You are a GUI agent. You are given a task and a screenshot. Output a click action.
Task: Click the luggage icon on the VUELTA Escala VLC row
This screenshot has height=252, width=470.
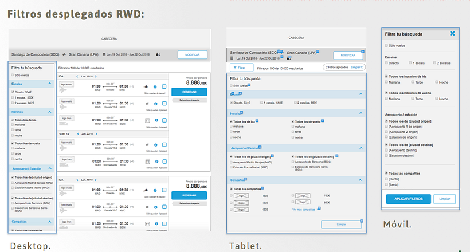[x=147, y=145]
